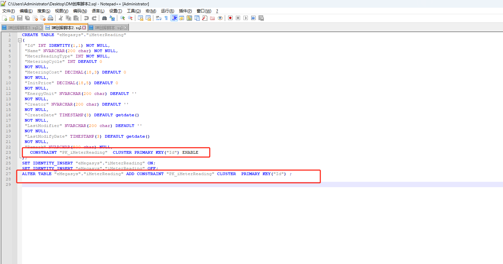503x264 pixels.
Task: Open the 编辑(E) menu
Action: pos(26,11)
